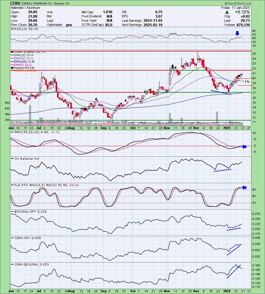Click the 0.275 level on the $DJUSAL:SPY axis
Screen dimensions: 265x294
click(x=256, y=214)
